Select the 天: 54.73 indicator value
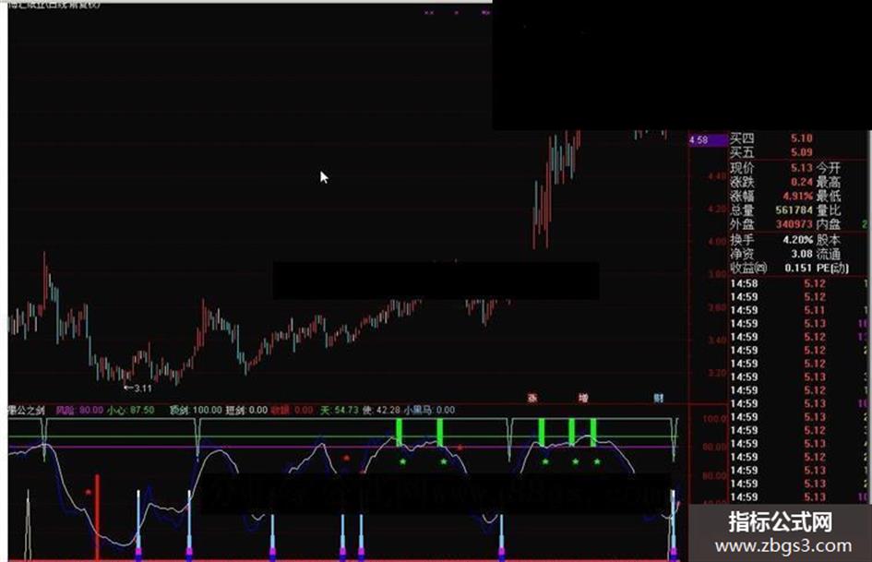Image resolution: width=872 pixels, height=562 pixels. click(x=340, y=410)
